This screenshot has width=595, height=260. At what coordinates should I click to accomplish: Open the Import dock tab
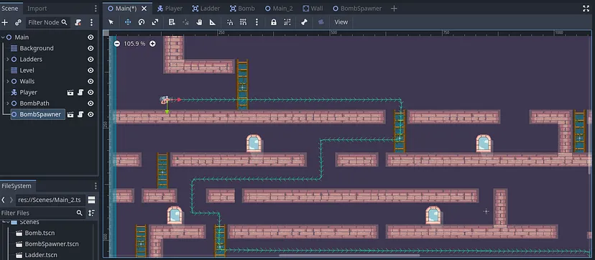37,9
